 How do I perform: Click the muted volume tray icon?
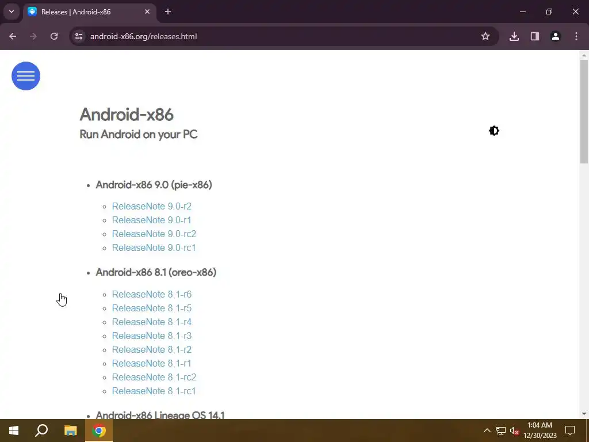[x=514, y=430]
